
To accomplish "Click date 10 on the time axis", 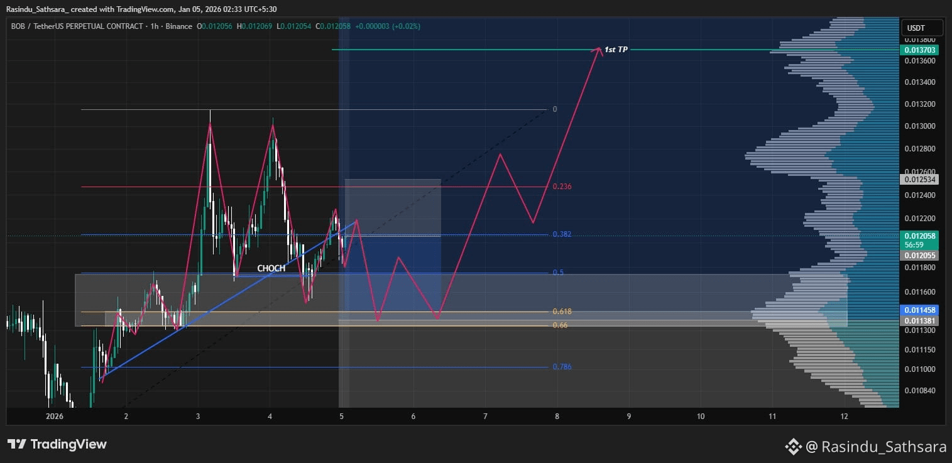I will pos(701,417).
